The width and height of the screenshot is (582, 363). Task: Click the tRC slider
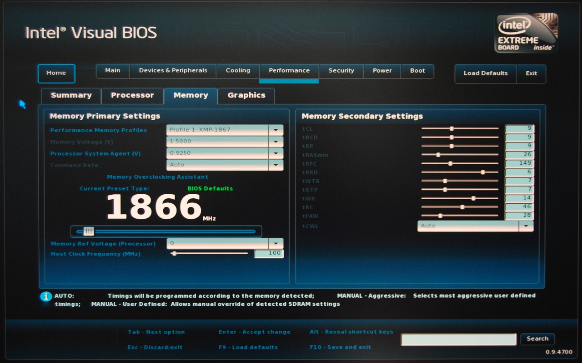pyautogui.click(x=460, y=207)
